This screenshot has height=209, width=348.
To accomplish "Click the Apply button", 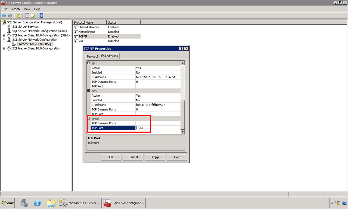I will [155, 157].
